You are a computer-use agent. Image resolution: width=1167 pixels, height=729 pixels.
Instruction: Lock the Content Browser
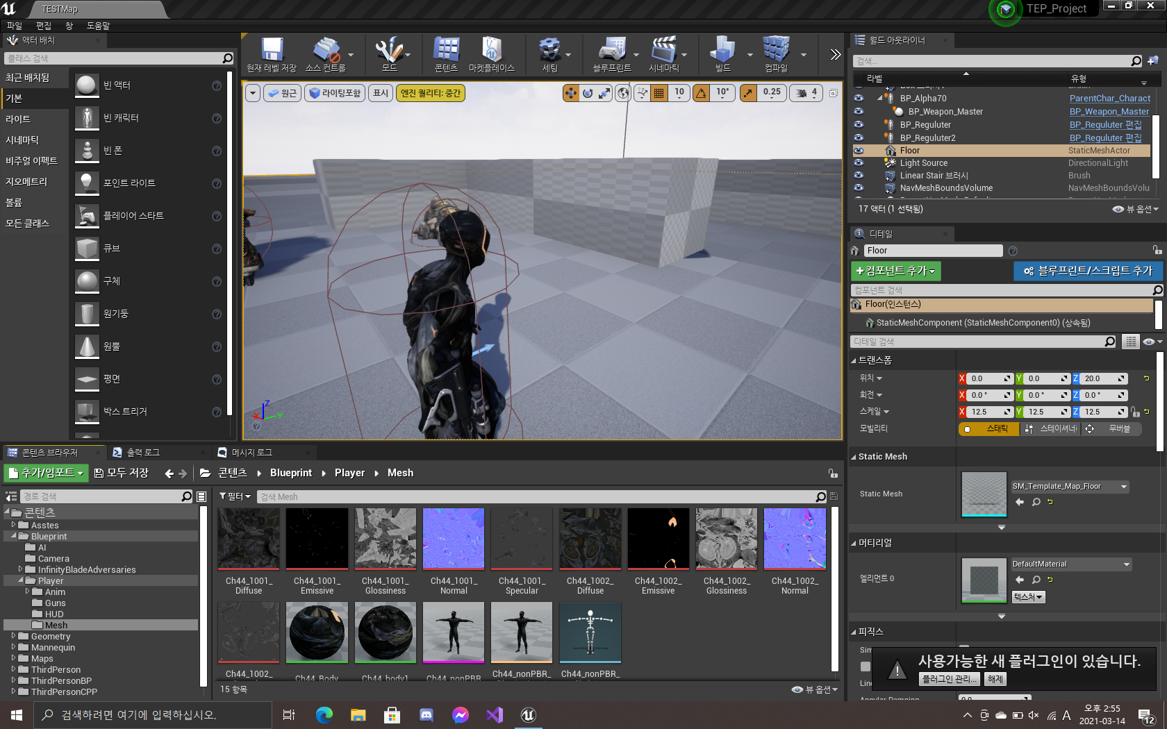pos(833,474)
